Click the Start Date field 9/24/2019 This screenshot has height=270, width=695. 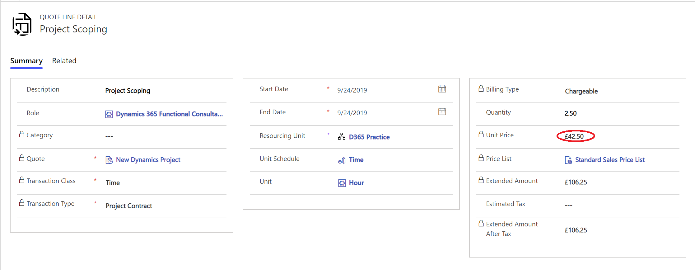pyautogui.click(x=352, y=90)
